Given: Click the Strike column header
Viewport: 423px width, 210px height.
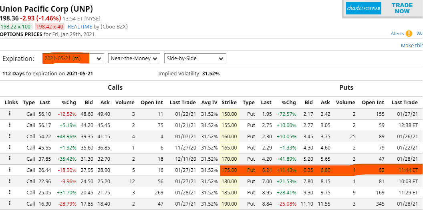Looking at the screenshot, I should [229, 102].
